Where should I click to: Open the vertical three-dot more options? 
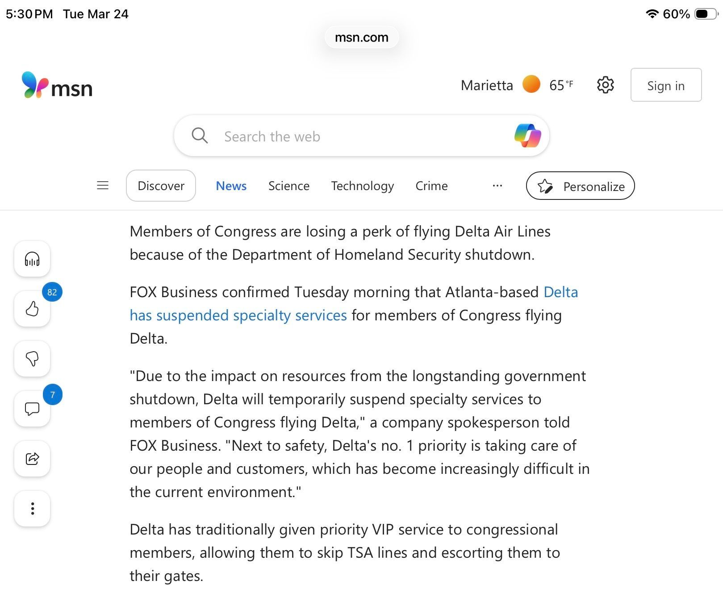[x=32, y=509]
